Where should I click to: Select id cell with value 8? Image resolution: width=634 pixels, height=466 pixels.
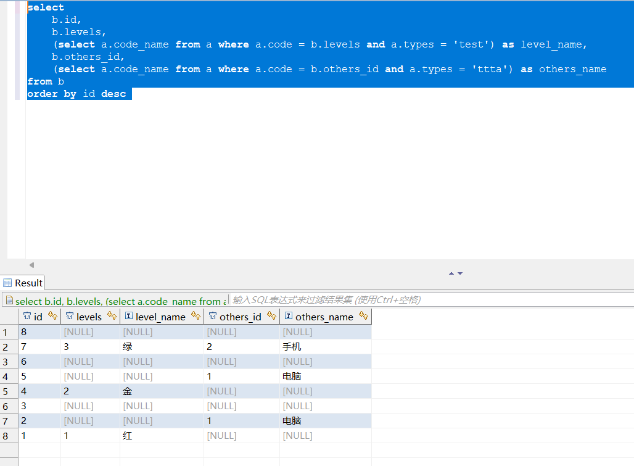click(39, 332)
